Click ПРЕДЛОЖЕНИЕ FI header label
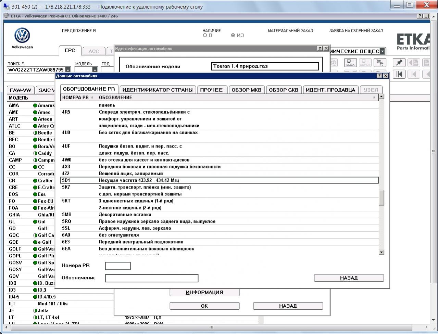 79,31
